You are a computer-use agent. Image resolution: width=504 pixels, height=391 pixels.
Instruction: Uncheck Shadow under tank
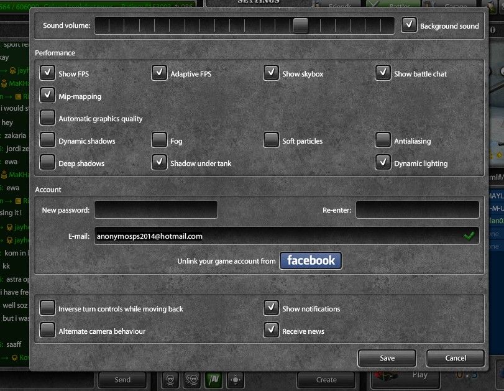click(160, 163)
